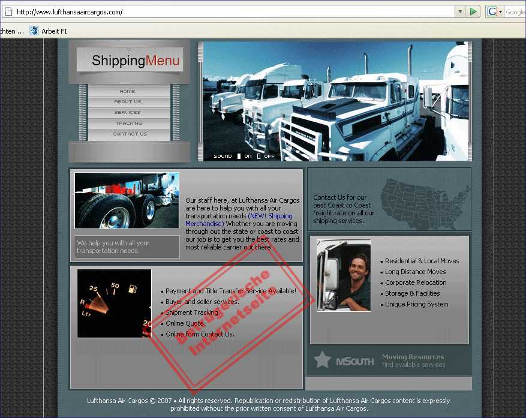Turn sound OFF in the banner
Screen dimensions: 526x418
pyautogui.click(x=266, y=156)
